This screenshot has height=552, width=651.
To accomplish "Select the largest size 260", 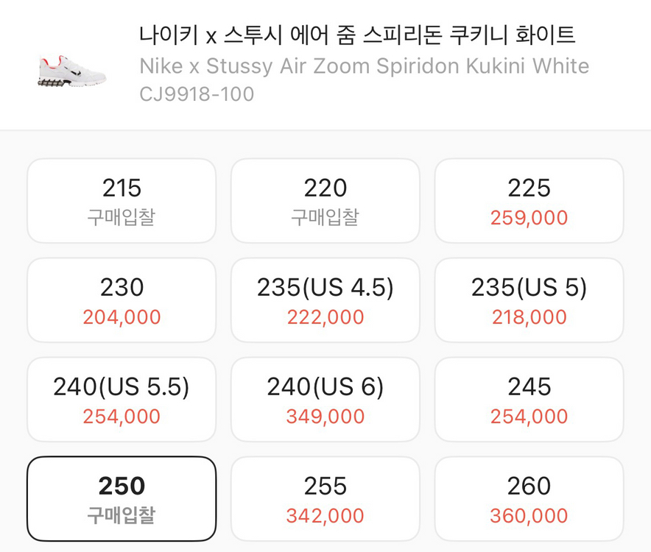I will pos(529,498).
